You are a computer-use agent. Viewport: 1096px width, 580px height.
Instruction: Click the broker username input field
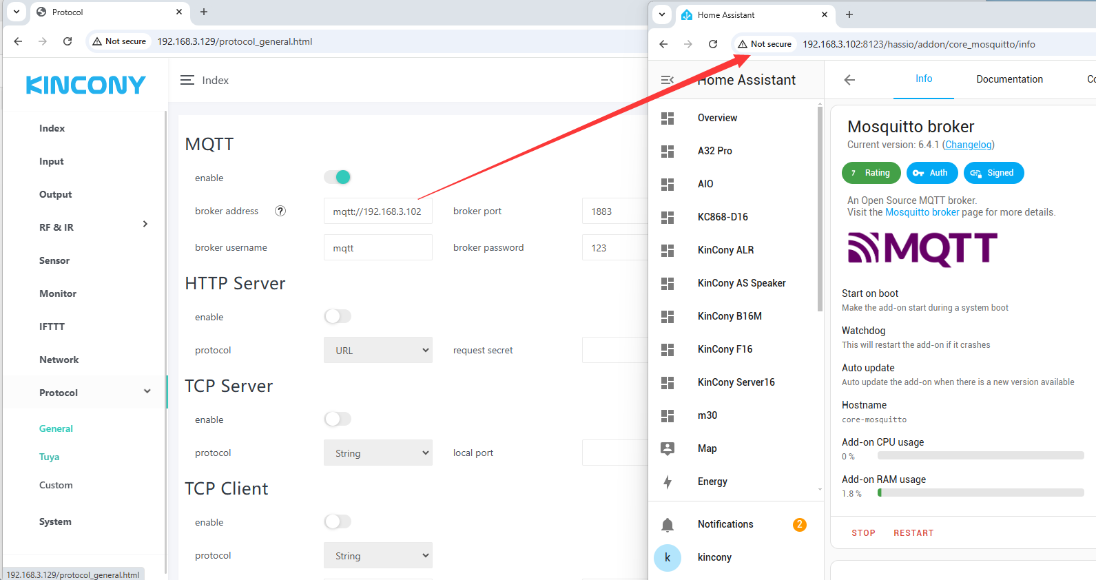[x=378, y=248]
